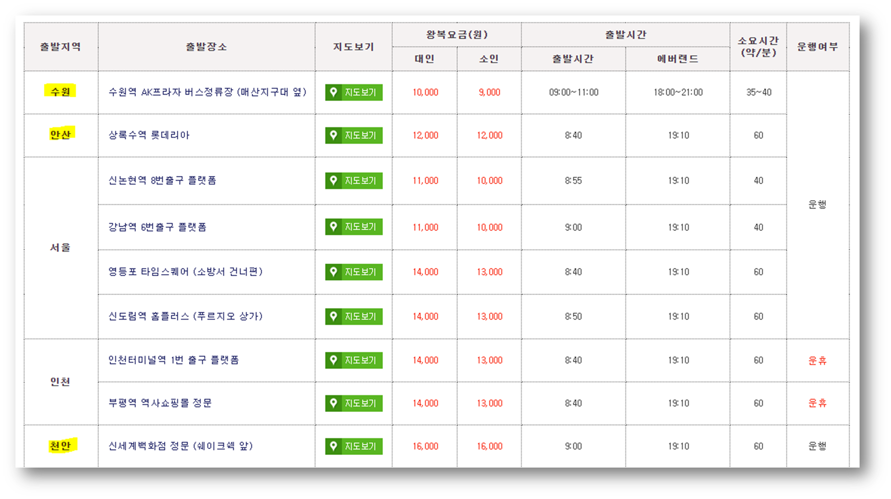
Task: Select 수원역 AK프라자 버스정류장 (매산지구대 옆) text
Action: tap(207, 92)
